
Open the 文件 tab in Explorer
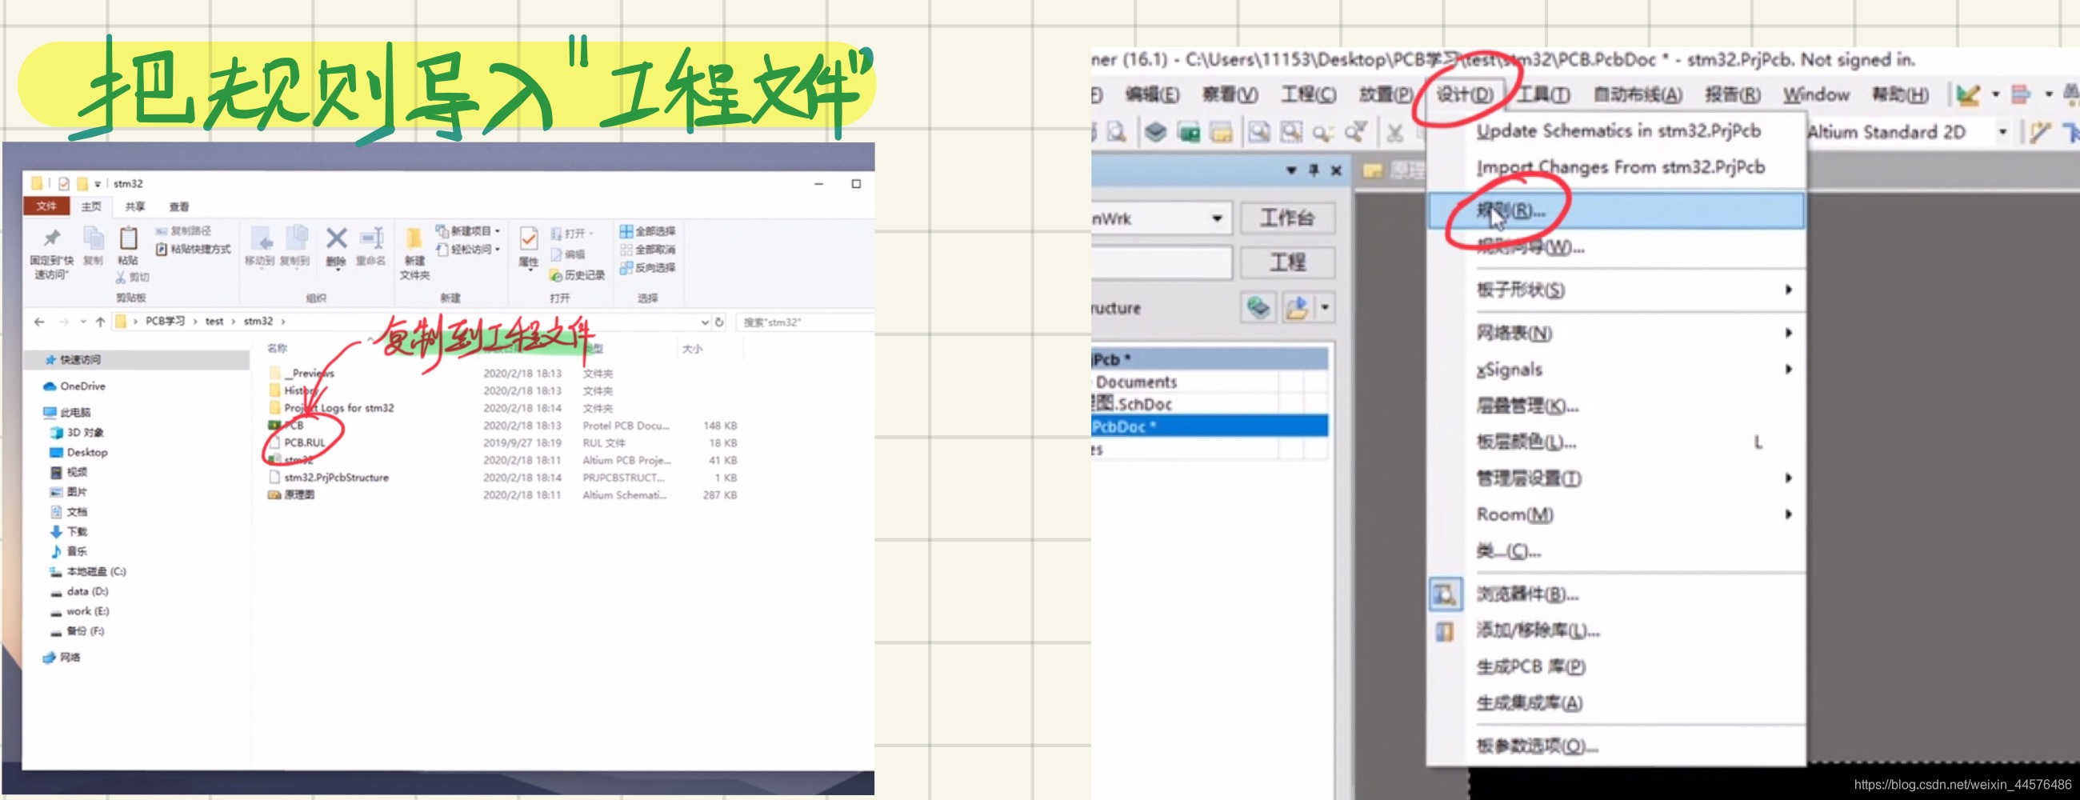click(46, 206)
